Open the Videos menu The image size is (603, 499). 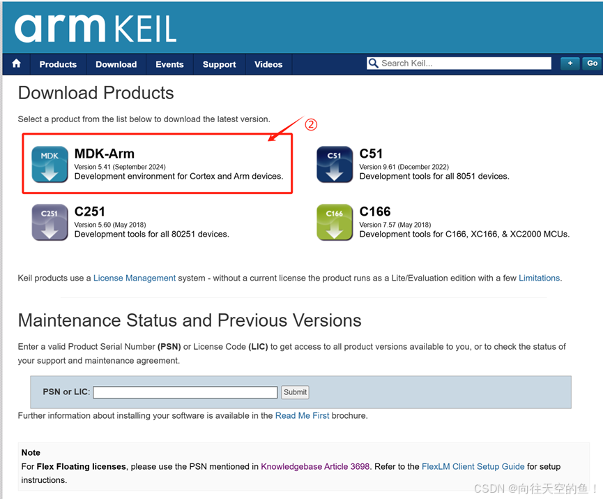268,64
